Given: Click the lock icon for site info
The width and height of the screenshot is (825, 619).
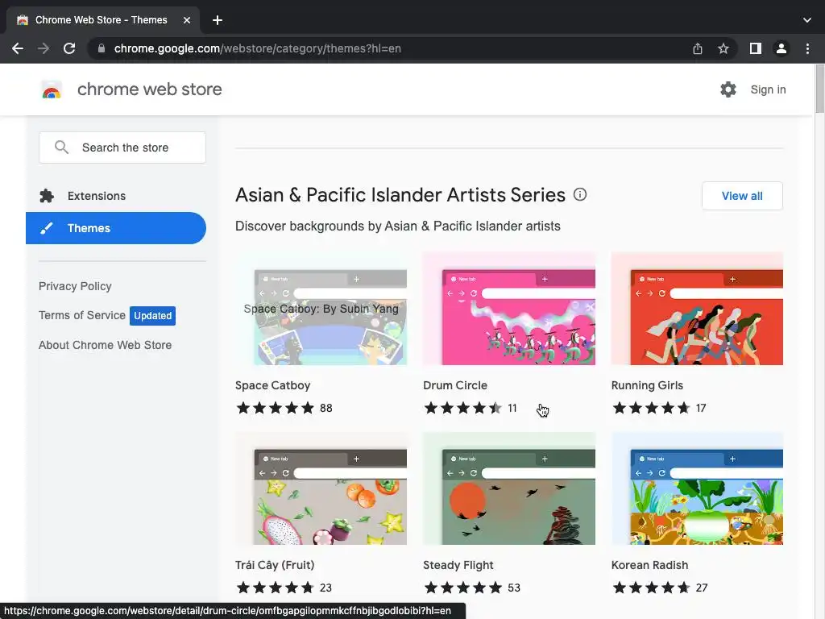Looking at the screenshot, I should pyautogui.click(x=102, y=48).
